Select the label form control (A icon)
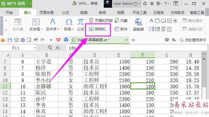Screen dimensions: 209x117 [x=151, y=21]
